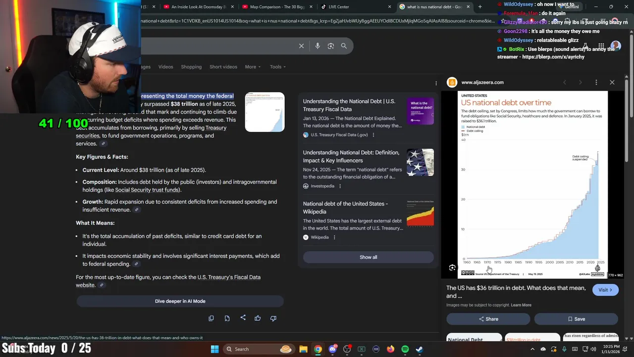The height and width of the screenshot is (357, 634).
Task: Give thumbs up to AI overview
Action: [x=258, y=318]
